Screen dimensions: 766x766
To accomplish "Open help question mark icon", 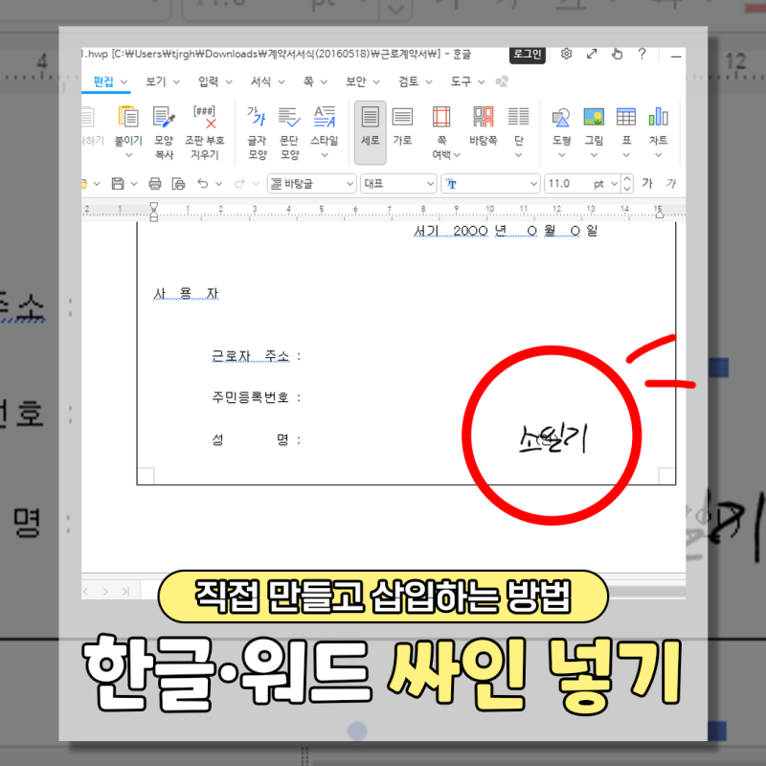I will tap(642, 54).
